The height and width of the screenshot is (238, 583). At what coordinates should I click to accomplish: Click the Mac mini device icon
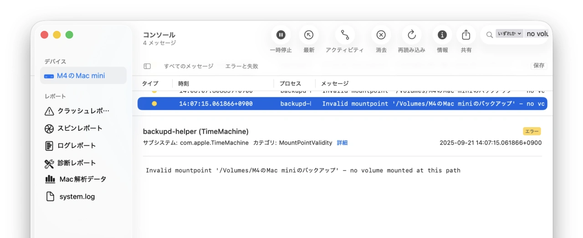tap(49, 76)
